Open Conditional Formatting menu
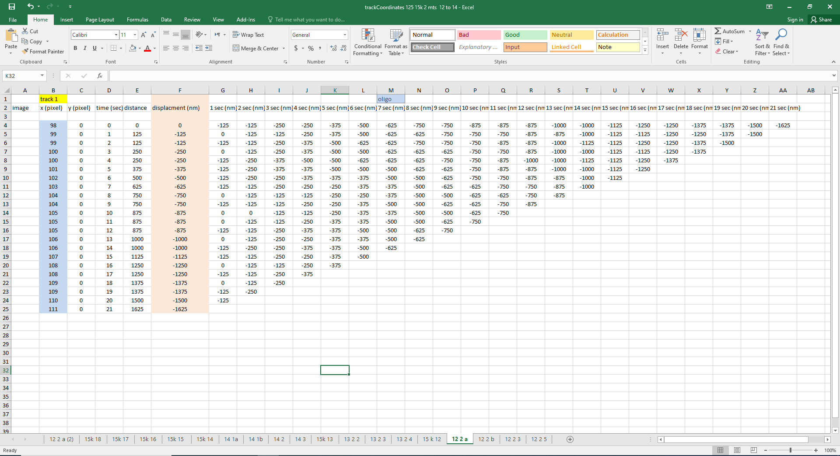The width and height of the screenshot is (840, 456). point(367,42)
